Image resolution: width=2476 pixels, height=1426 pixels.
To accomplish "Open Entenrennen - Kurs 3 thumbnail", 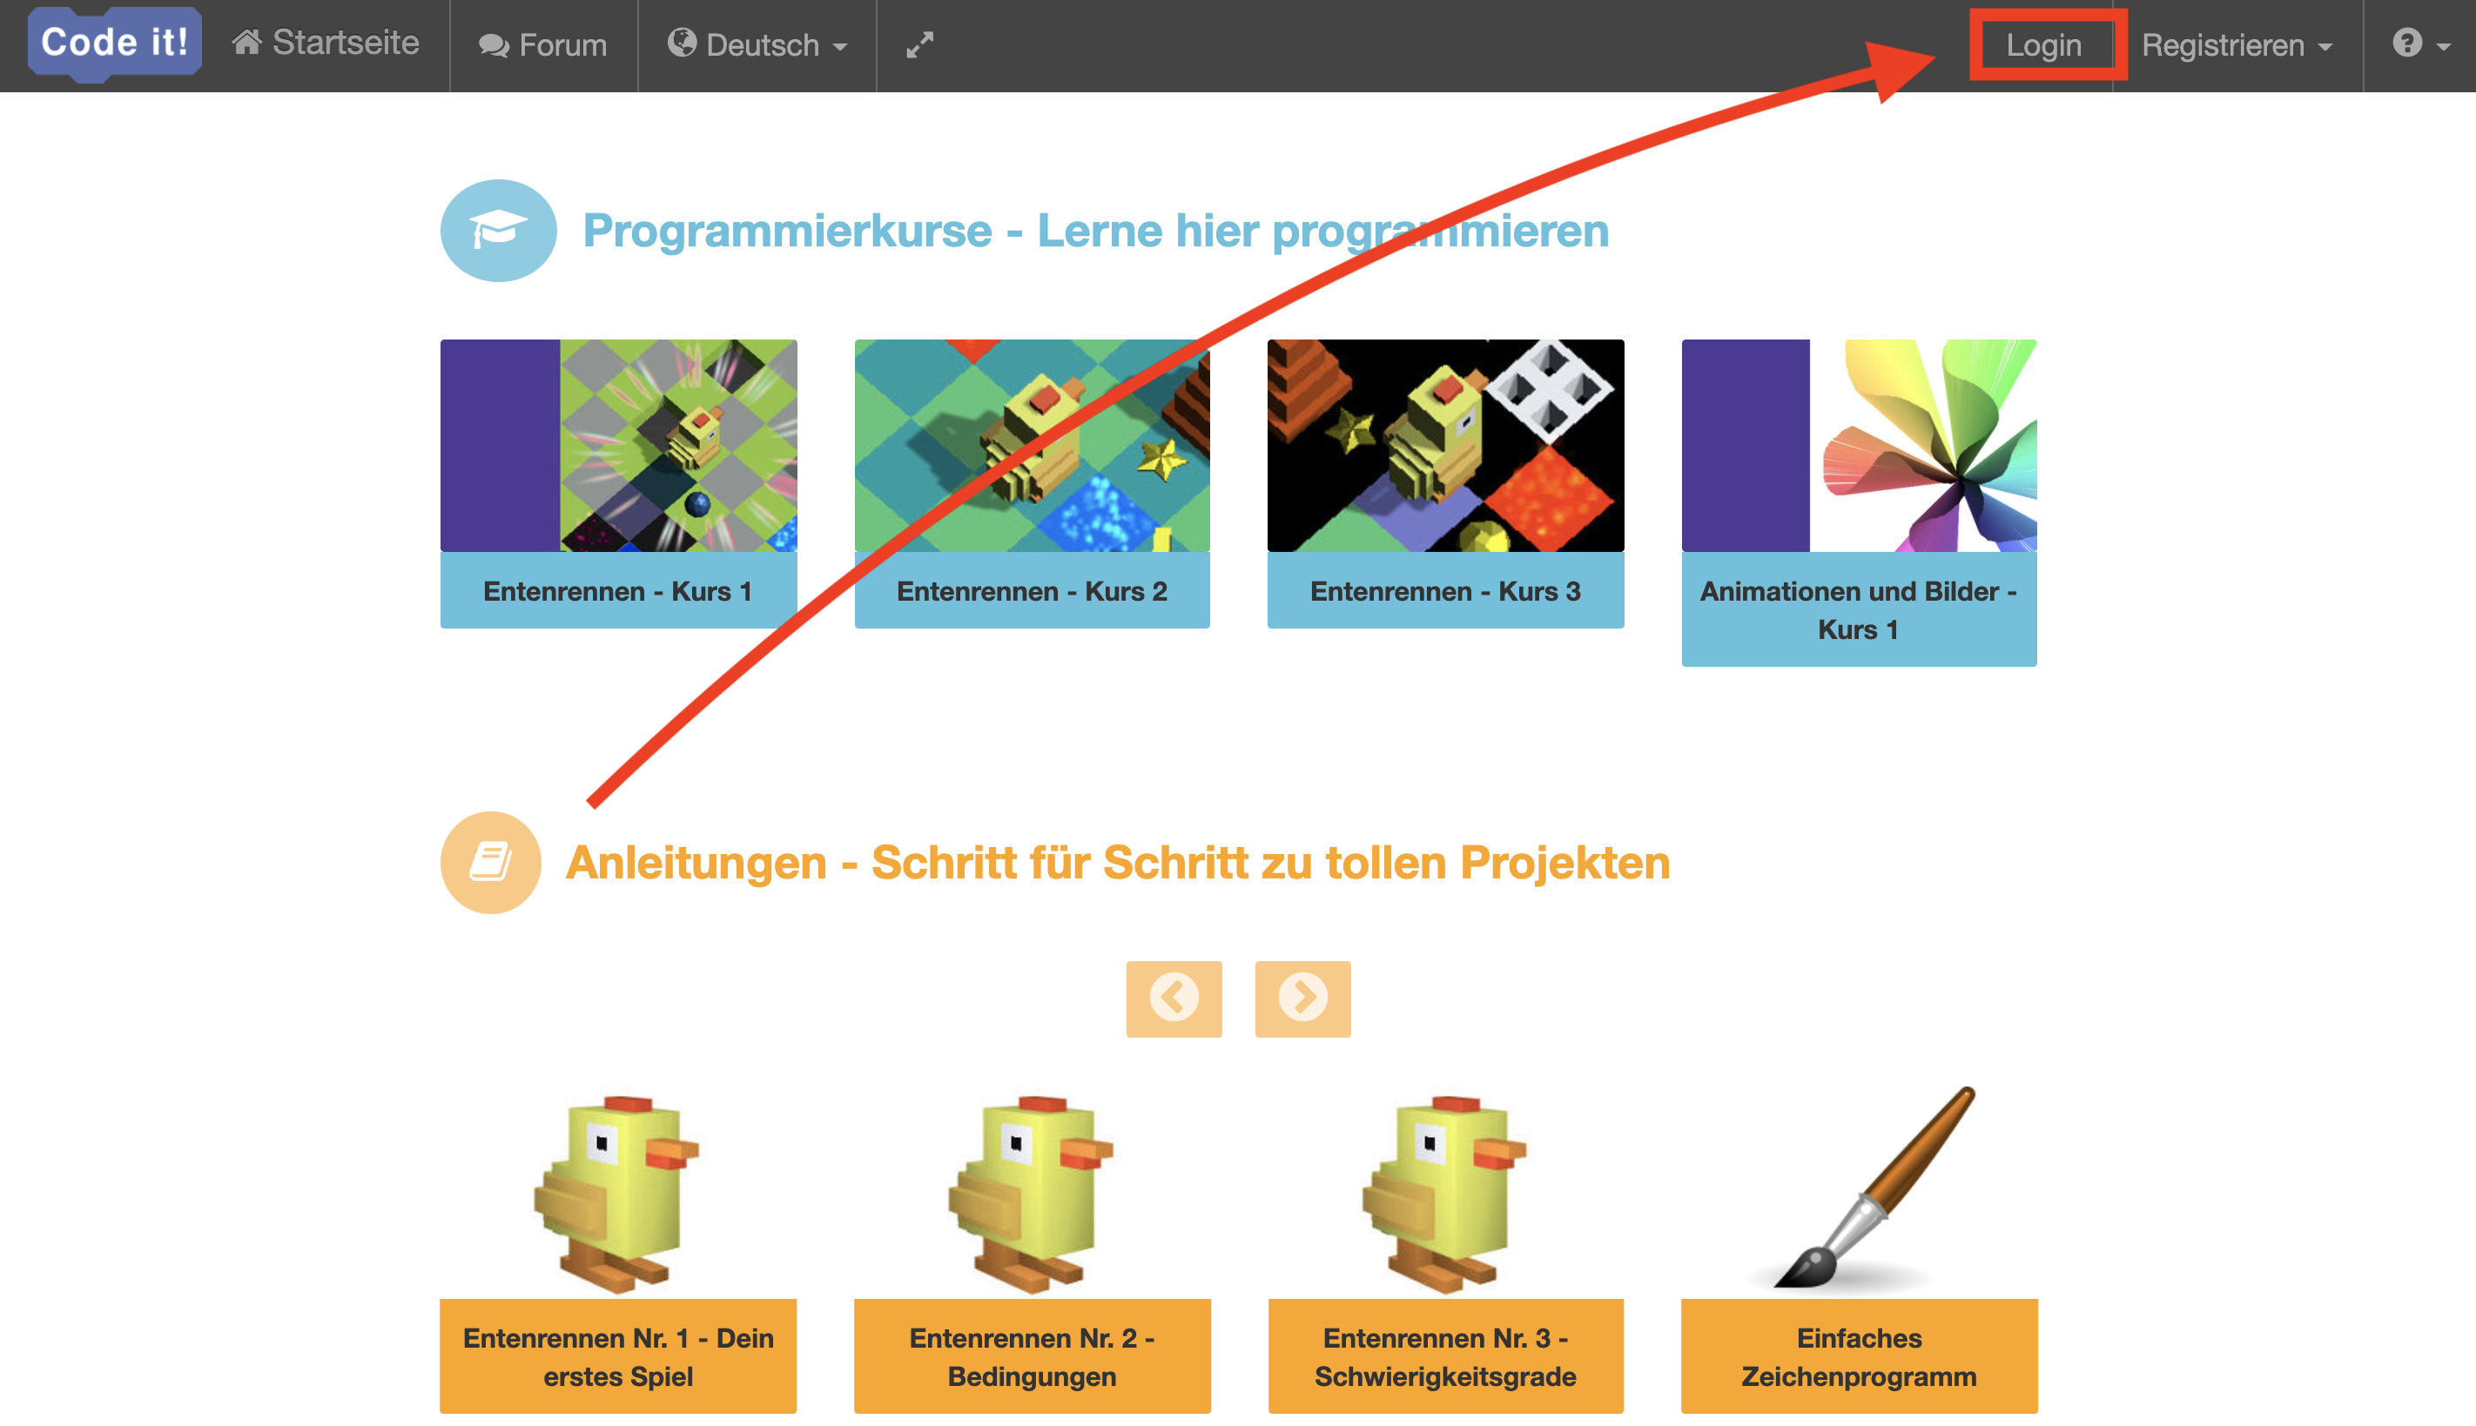I will pyautogui.click(x=1444, y=446).
